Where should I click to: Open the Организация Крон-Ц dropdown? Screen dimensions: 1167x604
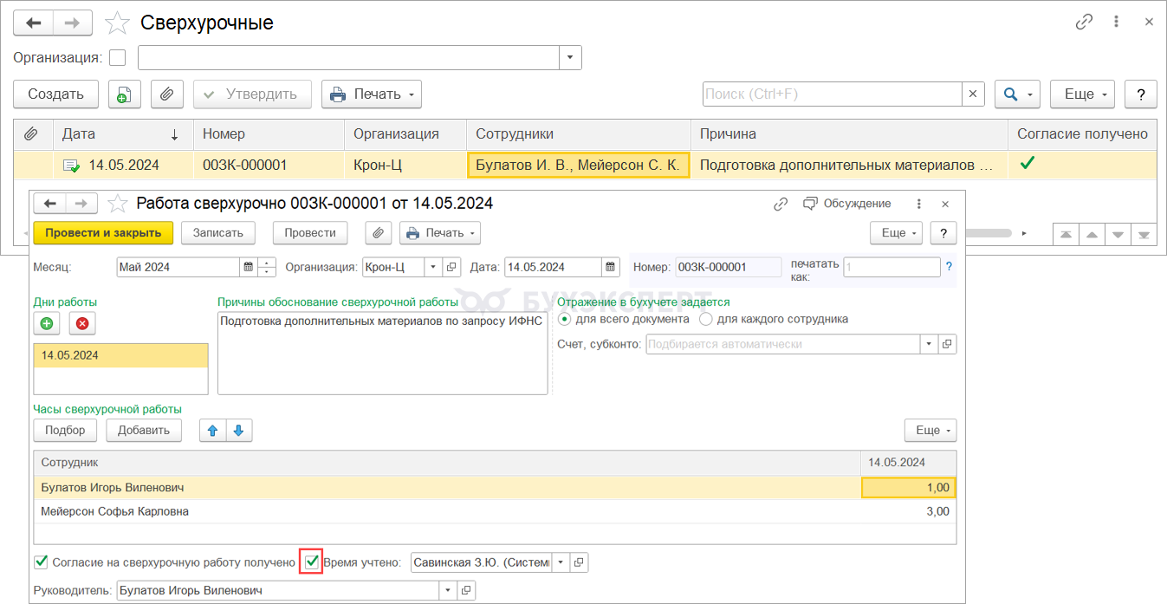coord(432,267)
